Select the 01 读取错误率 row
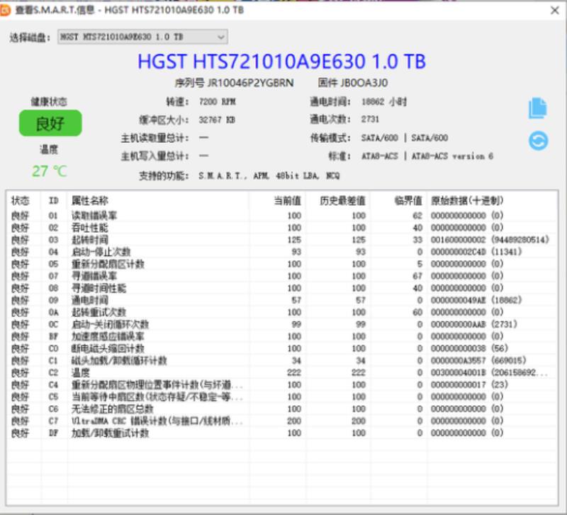This screenshot has height=515, width=567. 281,216
